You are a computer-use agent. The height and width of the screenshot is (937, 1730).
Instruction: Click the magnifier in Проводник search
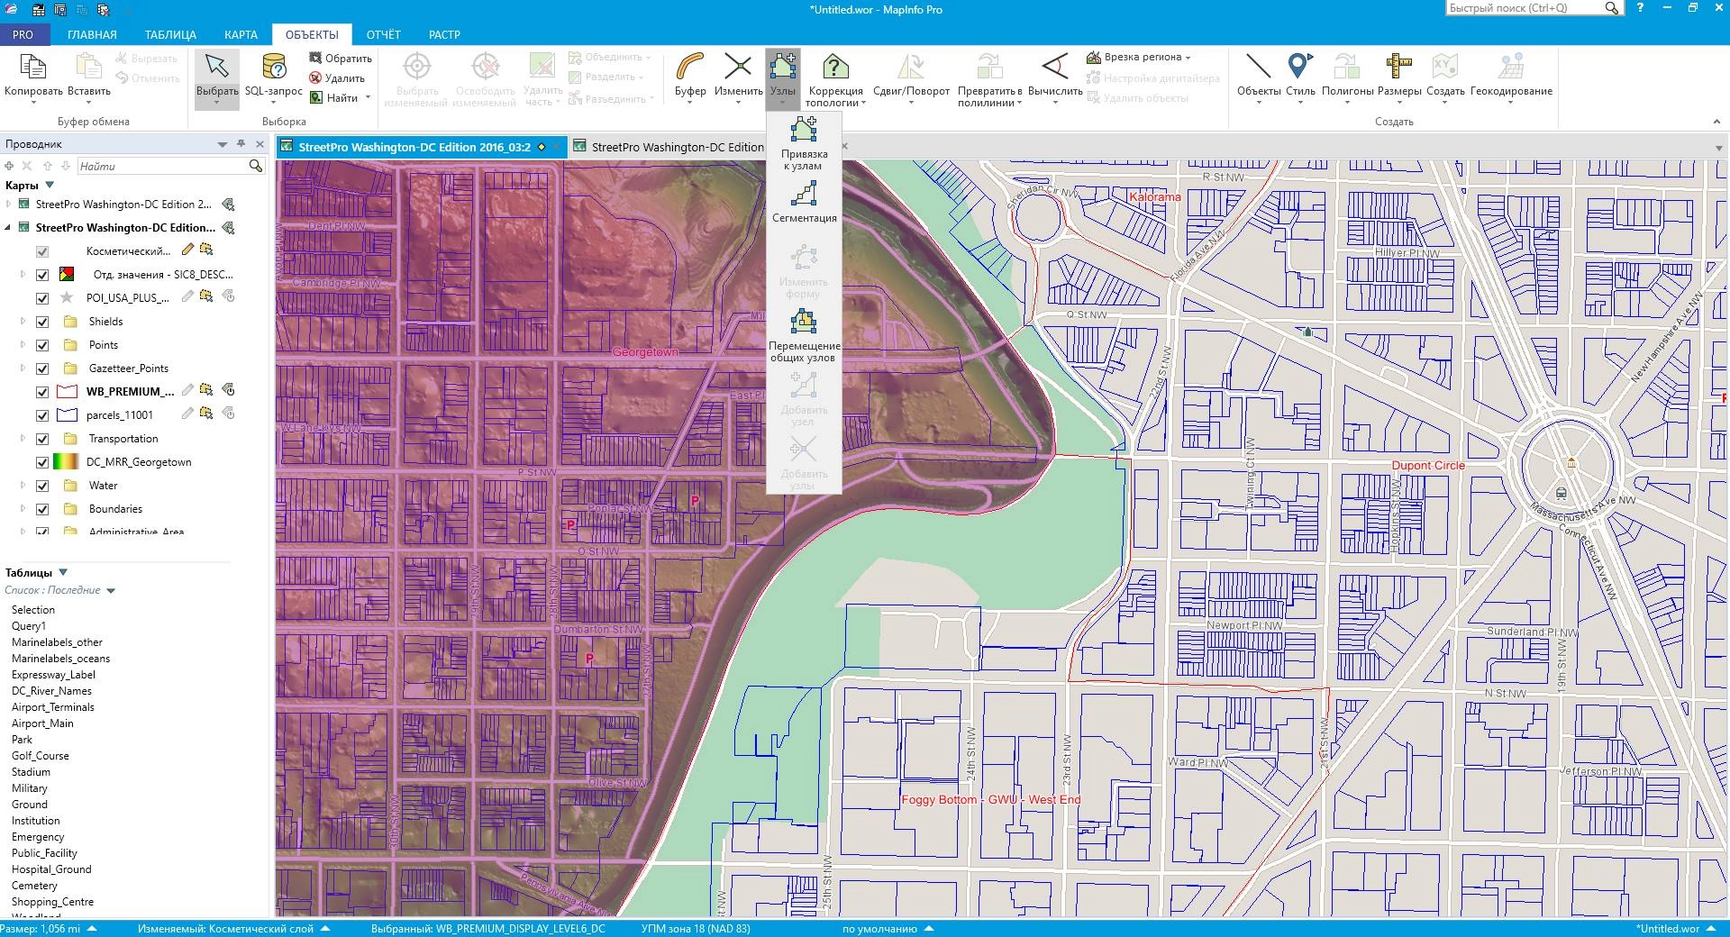256,166
